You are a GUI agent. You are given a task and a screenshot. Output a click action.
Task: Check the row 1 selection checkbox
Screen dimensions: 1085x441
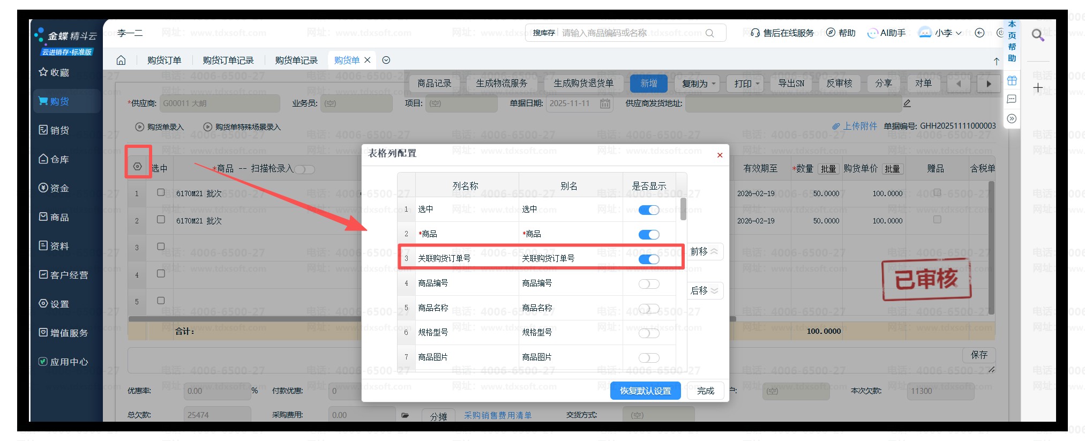tap(161, 192)
